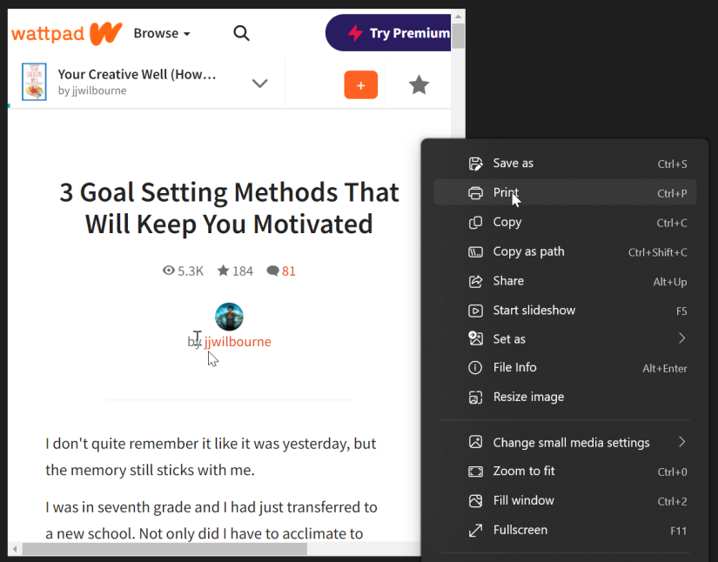This screenshot has height=562, width=718.
Task: Click the Wattpad logo
Action: pyautogui.click(x=67, y=33)
